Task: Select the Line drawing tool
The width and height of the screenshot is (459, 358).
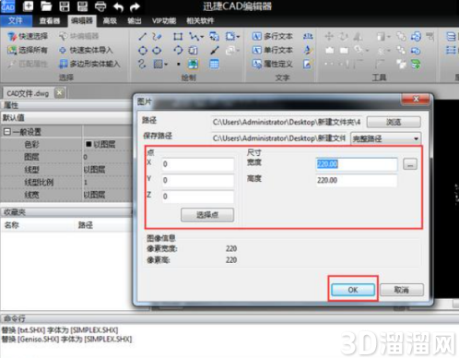Action: [142, 37]
